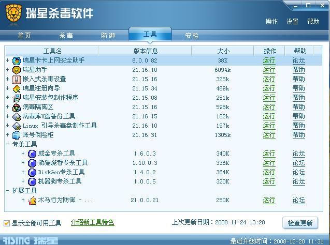330x245 pixels.
Task: Switch to the 首页 tab
Action: (x=24, y=36)
